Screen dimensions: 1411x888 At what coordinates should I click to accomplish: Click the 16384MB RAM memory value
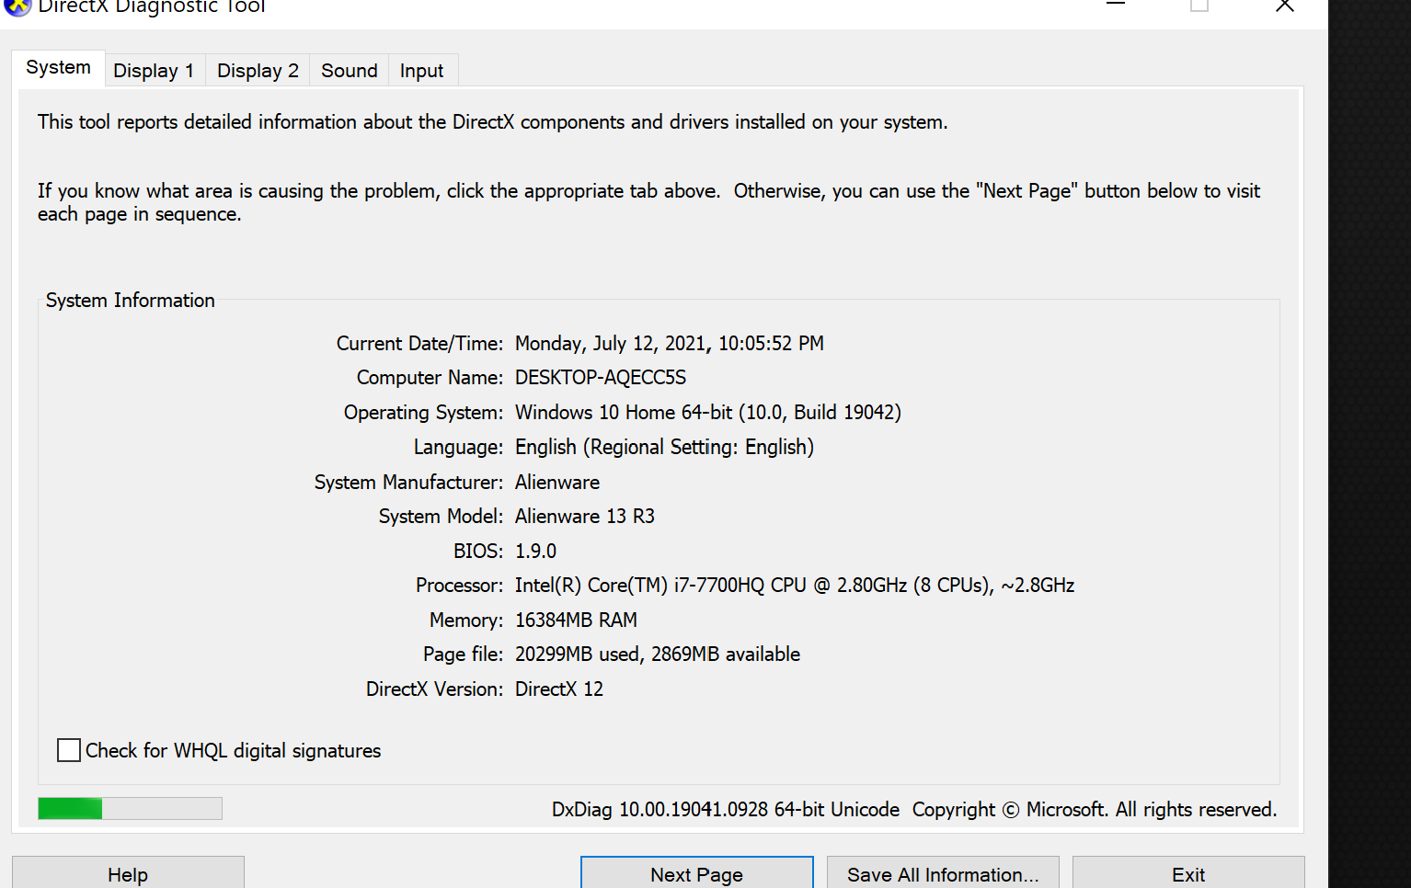pyautogui.click(x=576, y=620)
